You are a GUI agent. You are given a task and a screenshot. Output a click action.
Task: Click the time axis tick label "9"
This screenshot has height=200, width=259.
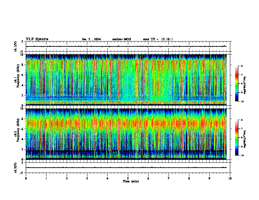click(209, 178)
